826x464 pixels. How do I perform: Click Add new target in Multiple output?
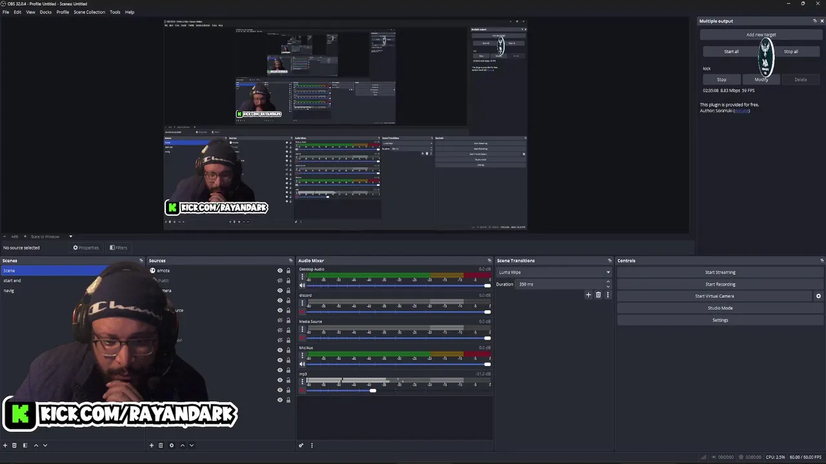pos(761,35)
